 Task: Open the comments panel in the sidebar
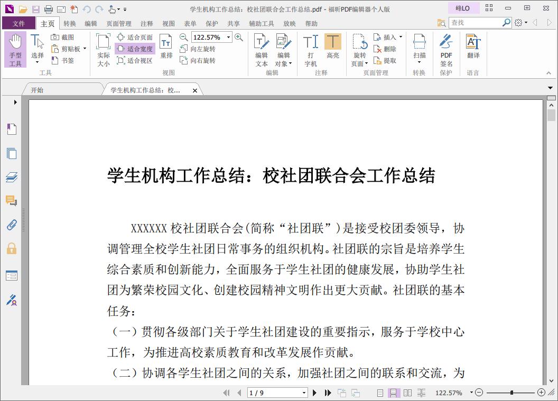12,201
